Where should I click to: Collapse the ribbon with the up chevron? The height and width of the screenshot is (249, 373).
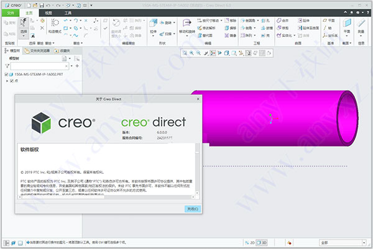345,12
